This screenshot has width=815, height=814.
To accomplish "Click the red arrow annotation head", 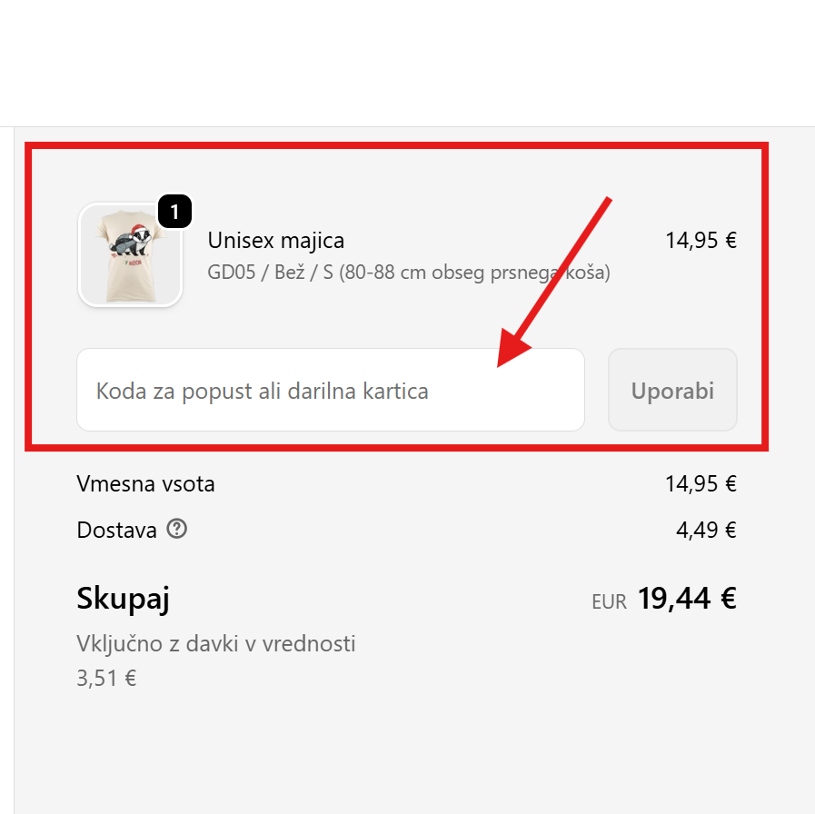I will click(x=512, y=350).
